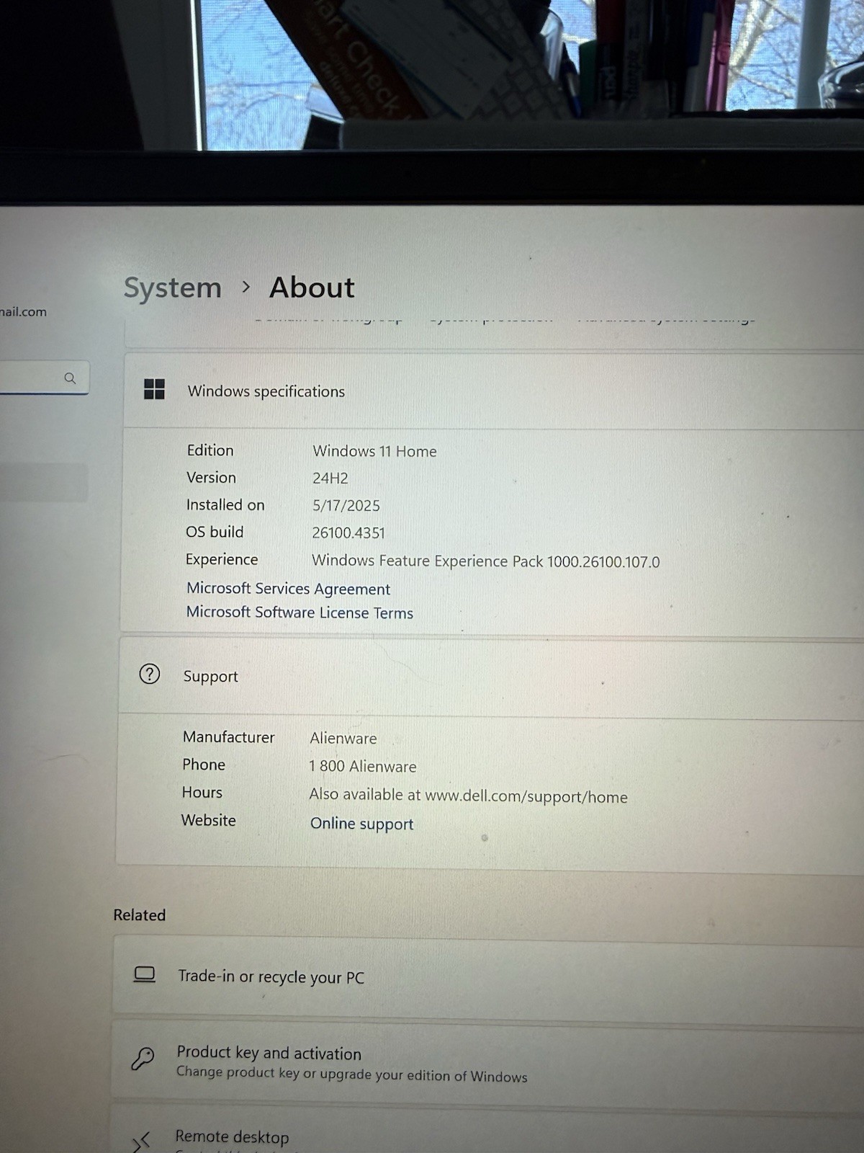Screen dimensions: 864x1153
Task: Click the account email ending in 'nail.com'
Action: point(23,311)
